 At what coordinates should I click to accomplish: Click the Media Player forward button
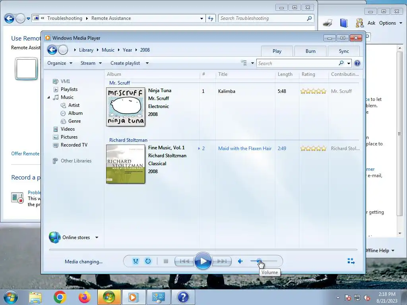point(63,50)
